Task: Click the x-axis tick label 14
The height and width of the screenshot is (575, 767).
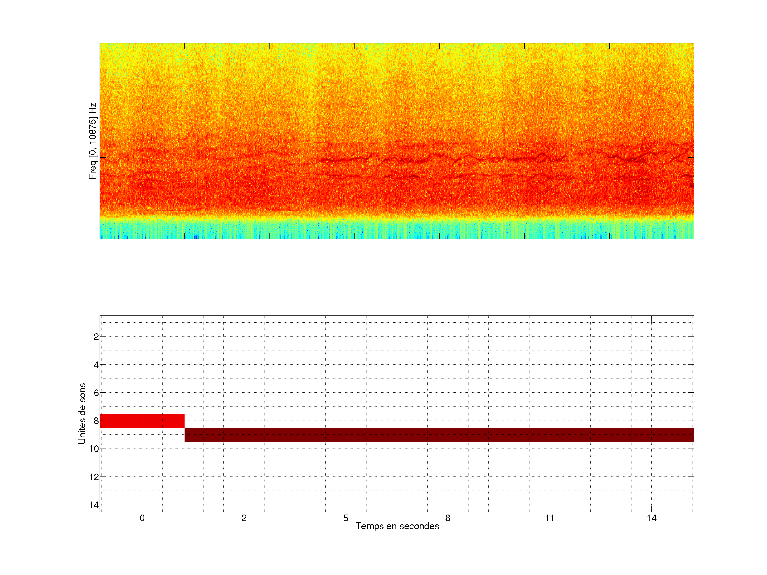Action: (651, 518)
